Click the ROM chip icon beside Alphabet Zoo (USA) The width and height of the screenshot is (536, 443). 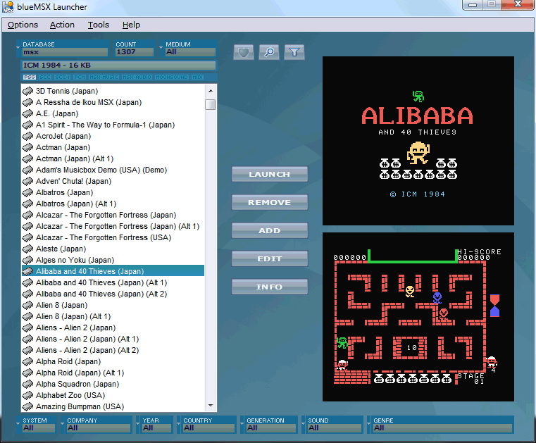click(27, 396)
